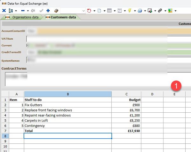Click the £17,930 total cell
Screen dimensions: 191x152
pos(126,130)
